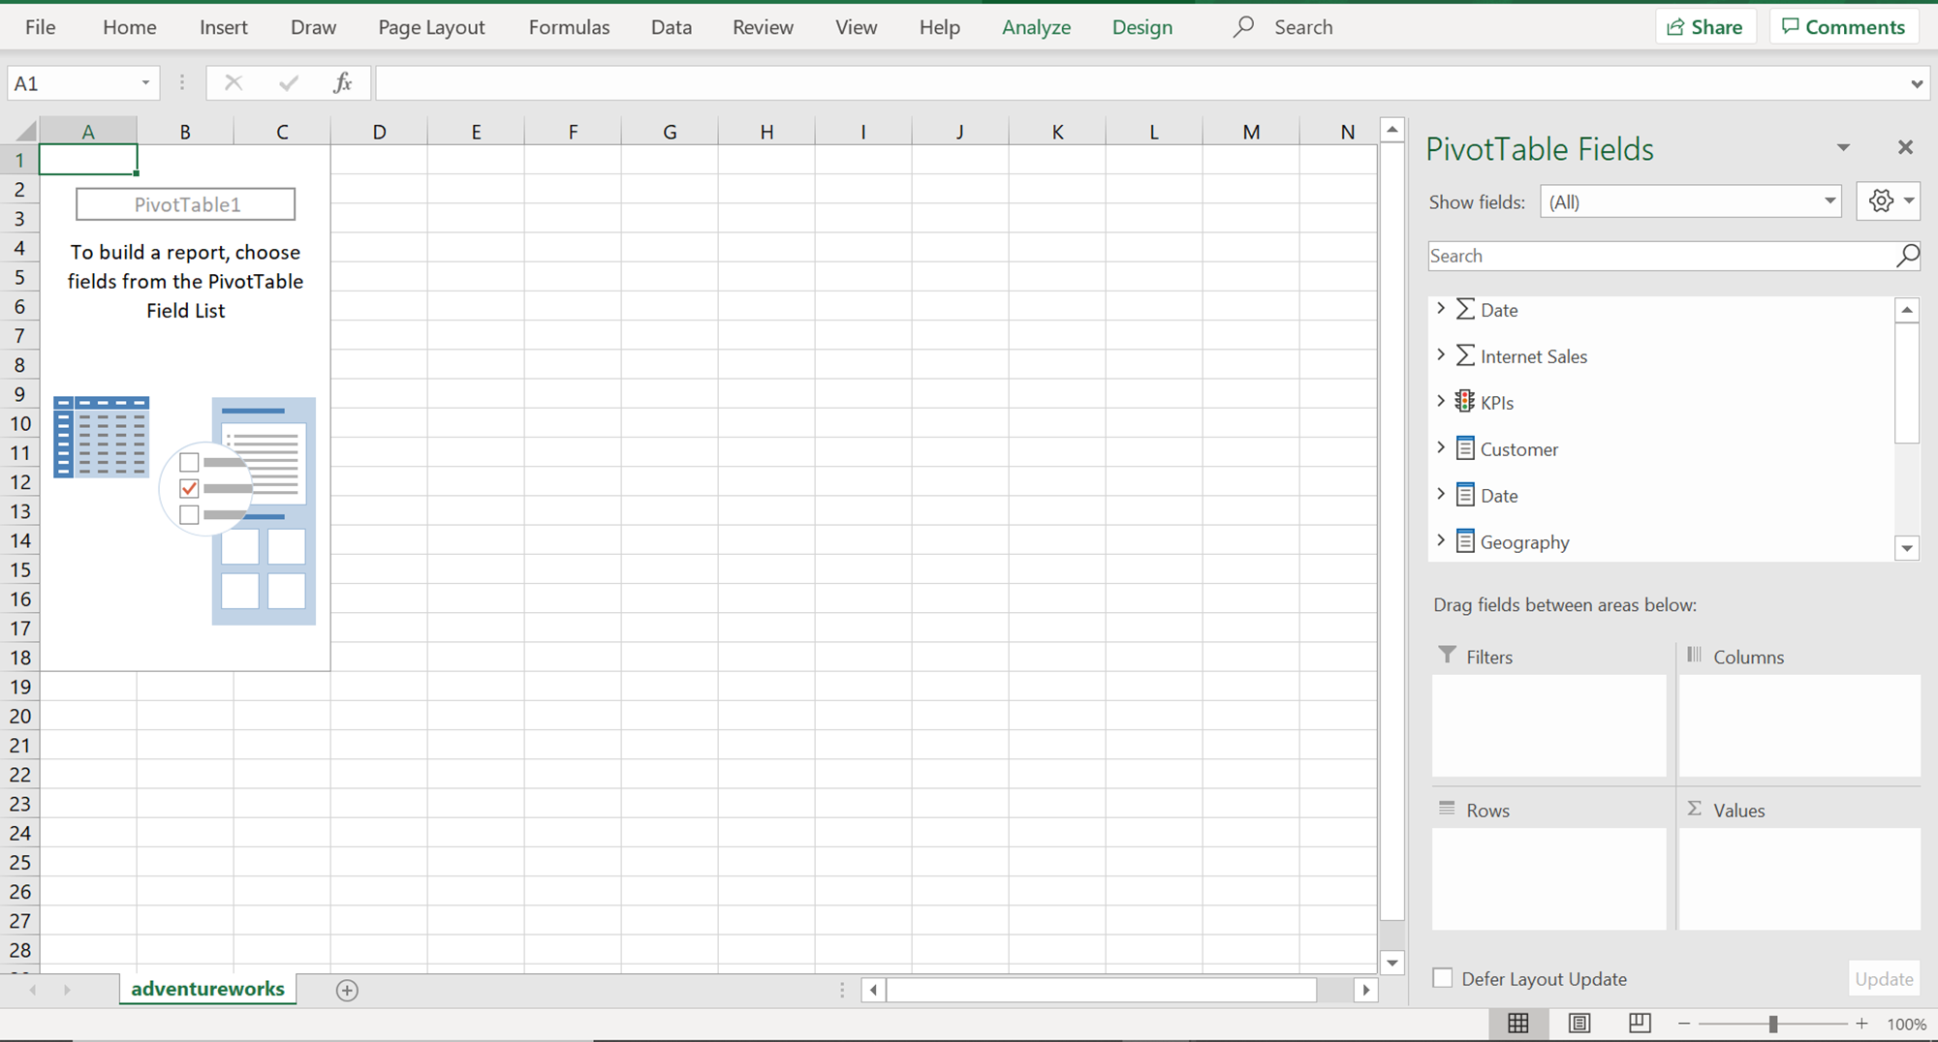This screenshot has height=1042, width=1938.
Task: Click the zoom out minus icon
Action: 1684,1024
